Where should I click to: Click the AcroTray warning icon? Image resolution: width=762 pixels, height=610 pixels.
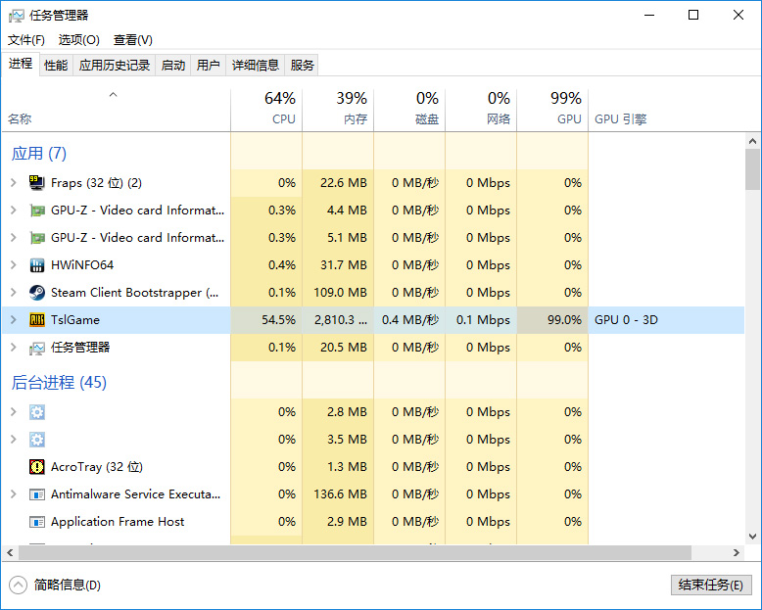point(37,467)
